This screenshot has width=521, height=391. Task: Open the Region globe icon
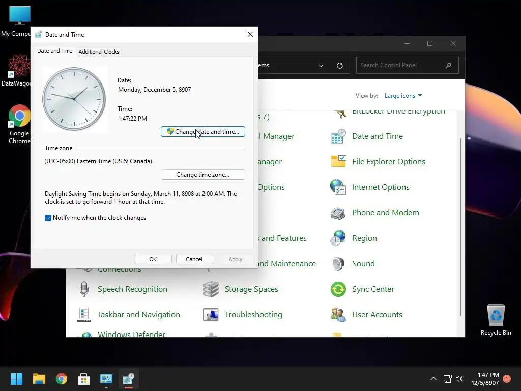(338, 238)
